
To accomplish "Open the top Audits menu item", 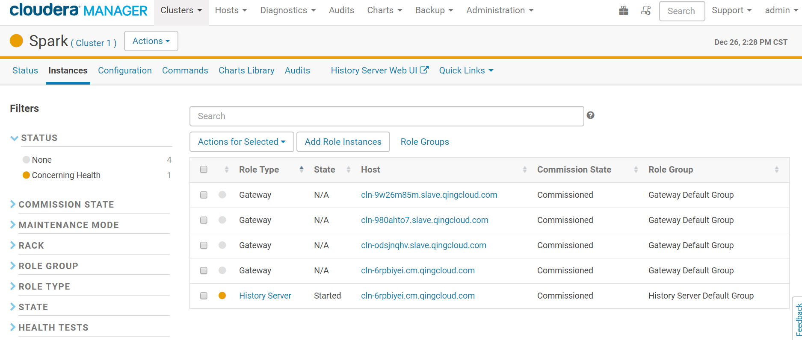I will (x=341, y=10).
